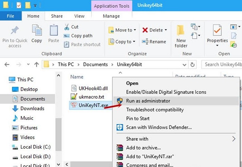Click the Copy icon in Clipboard group
This screenshot has width=242, height=167.
click(36, 30)
